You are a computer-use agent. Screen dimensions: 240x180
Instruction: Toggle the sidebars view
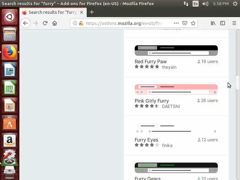pyautogui.click(x=222, y=23)
